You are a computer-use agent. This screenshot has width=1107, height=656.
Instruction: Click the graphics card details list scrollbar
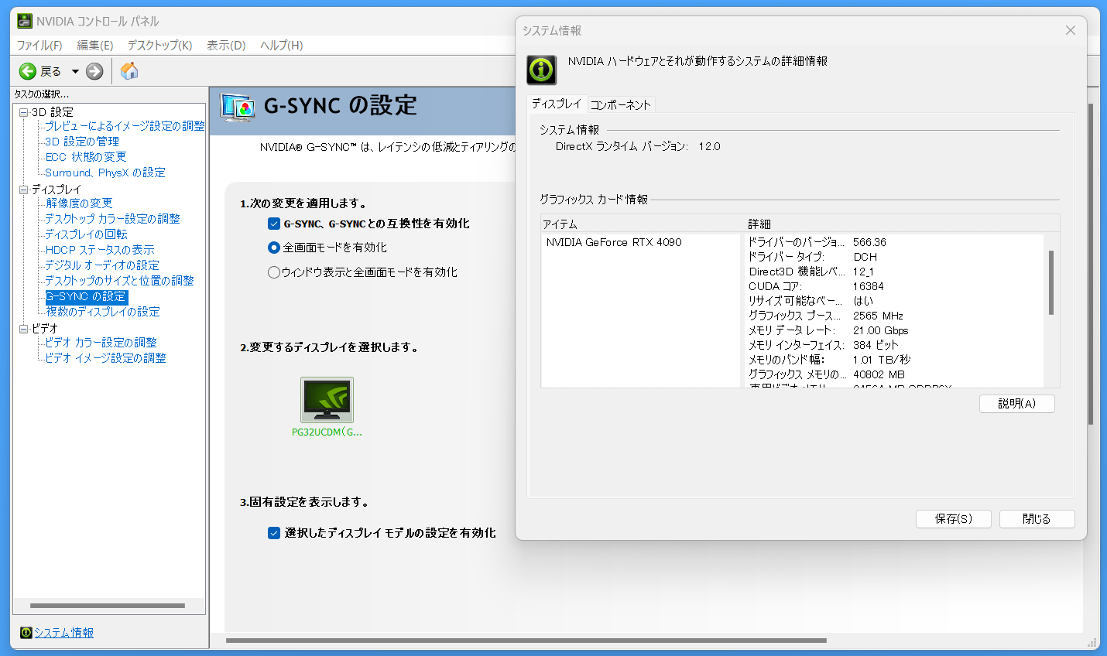pos(1050,282)
